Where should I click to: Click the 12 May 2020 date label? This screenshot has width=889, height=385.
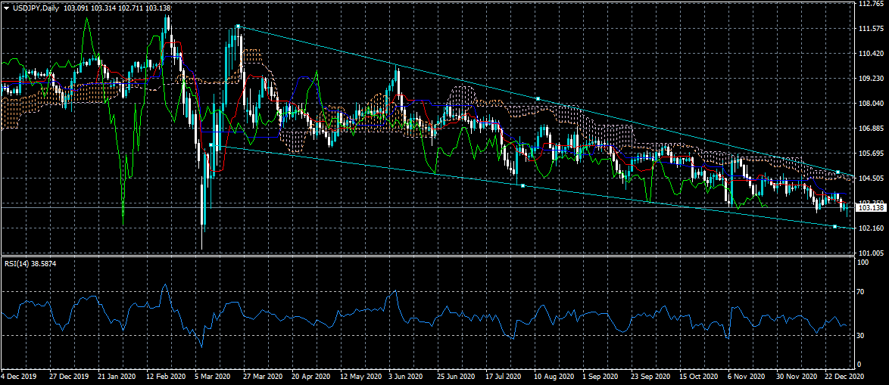[x=360, y=376]
